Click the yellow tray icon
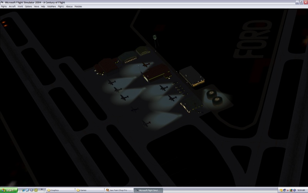The image size is (308, 193). point(281,190)
